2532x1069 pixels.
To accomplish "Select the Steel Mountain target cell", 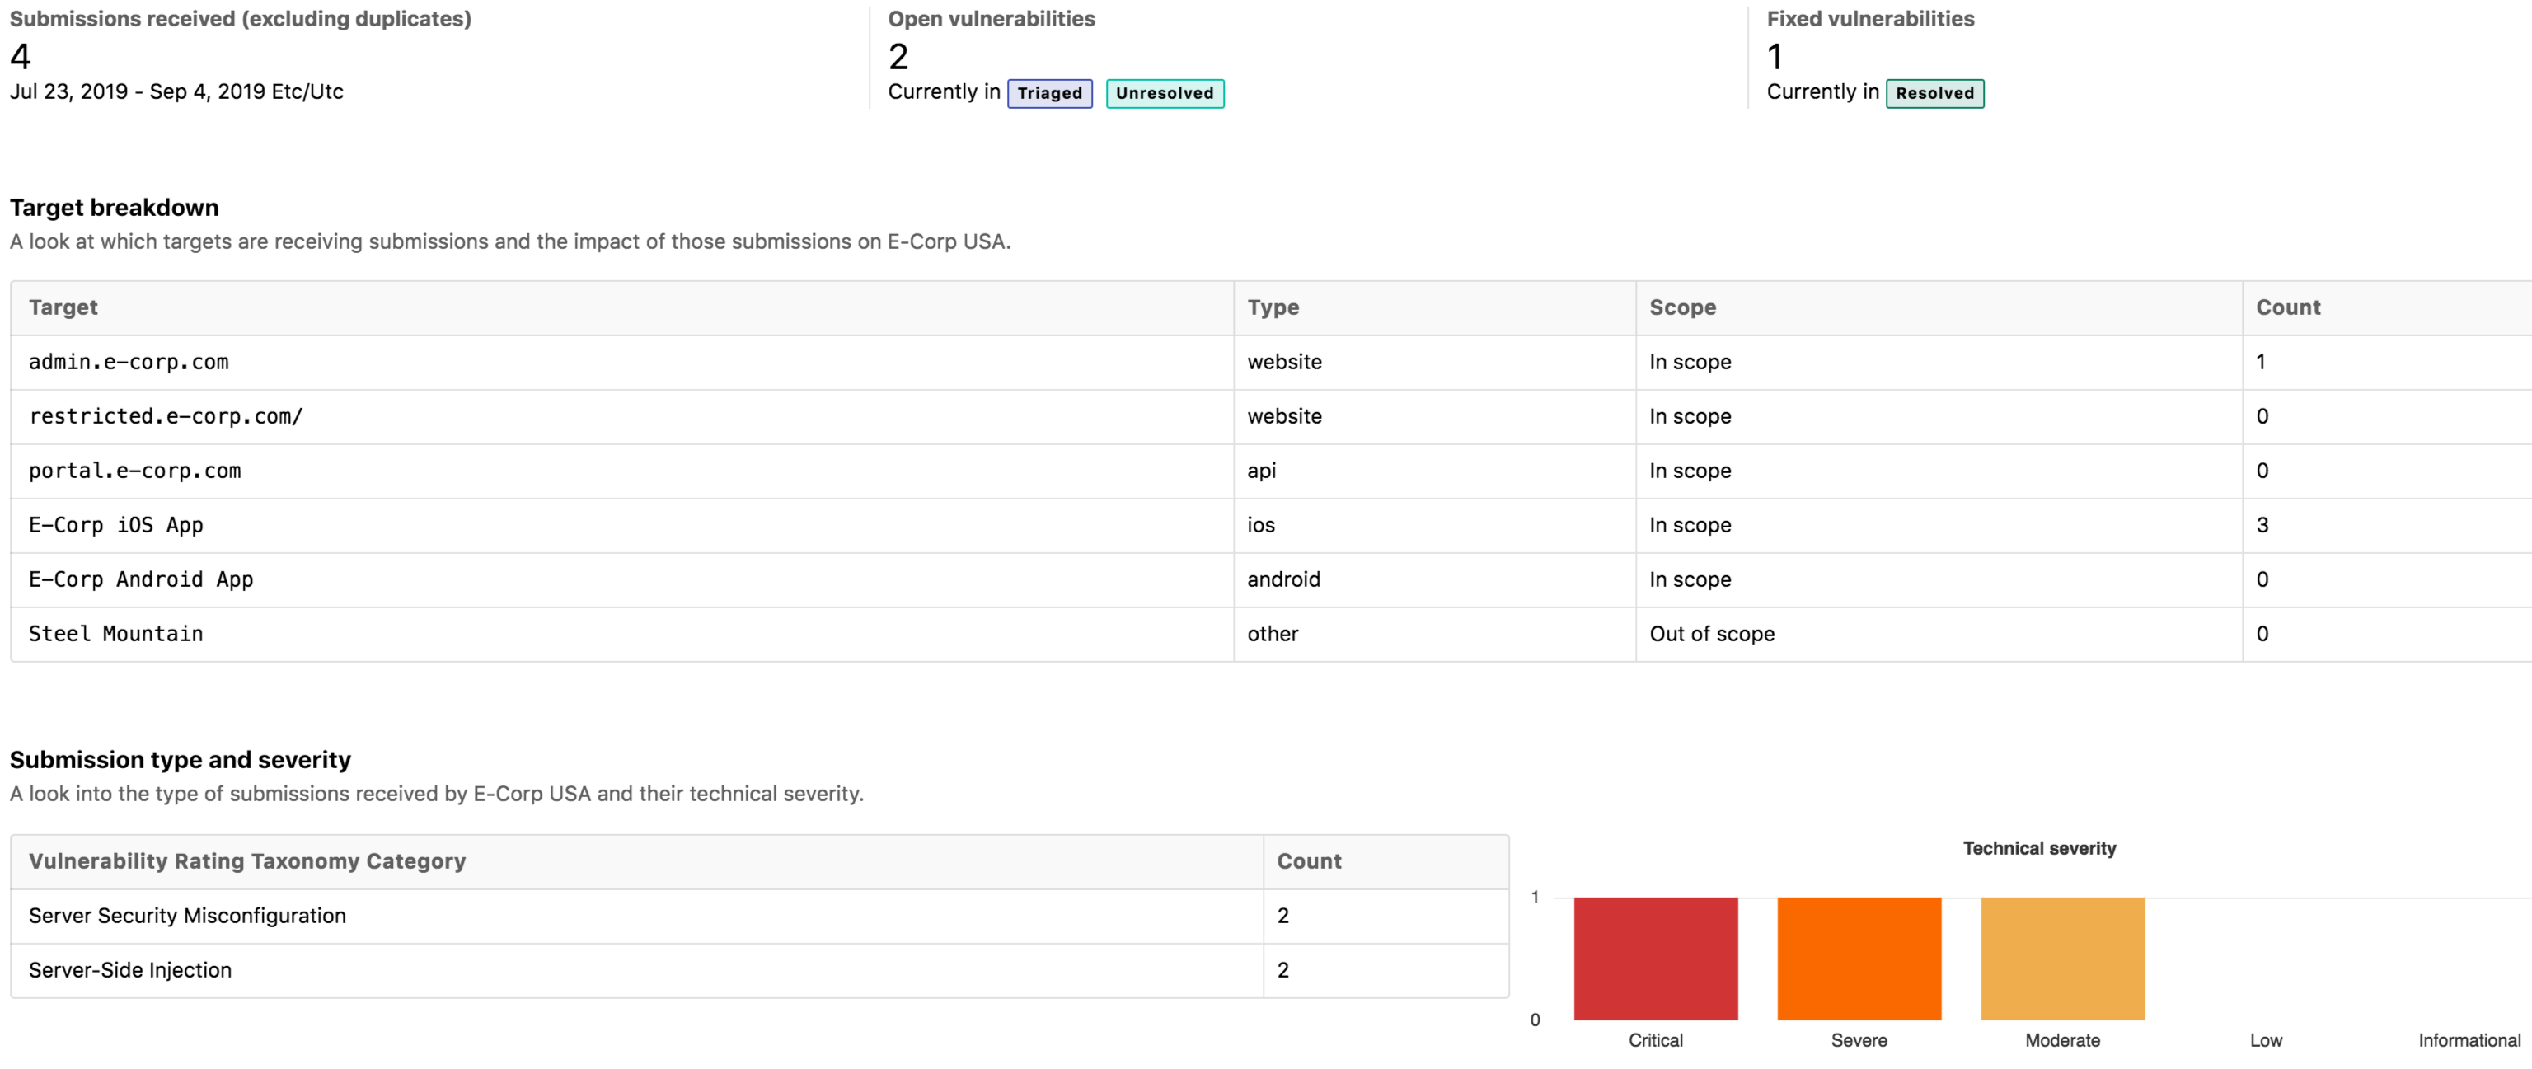I will click(622, 634).
